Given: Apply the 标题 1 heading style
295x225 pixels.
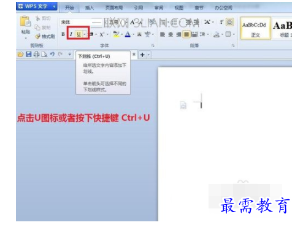Looking at the screenshot, I should click(282, 28).
